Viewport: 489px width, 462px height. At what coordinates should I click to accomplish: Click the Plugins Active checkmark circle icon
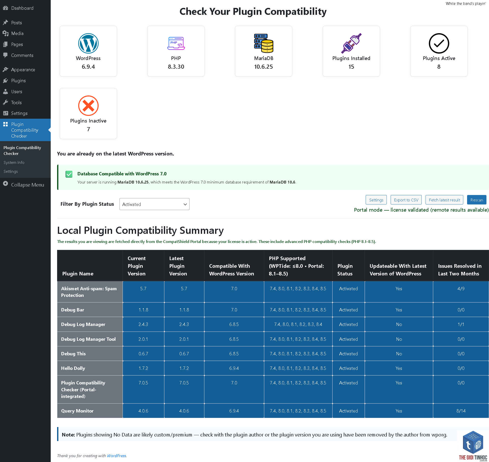[439, 43]
